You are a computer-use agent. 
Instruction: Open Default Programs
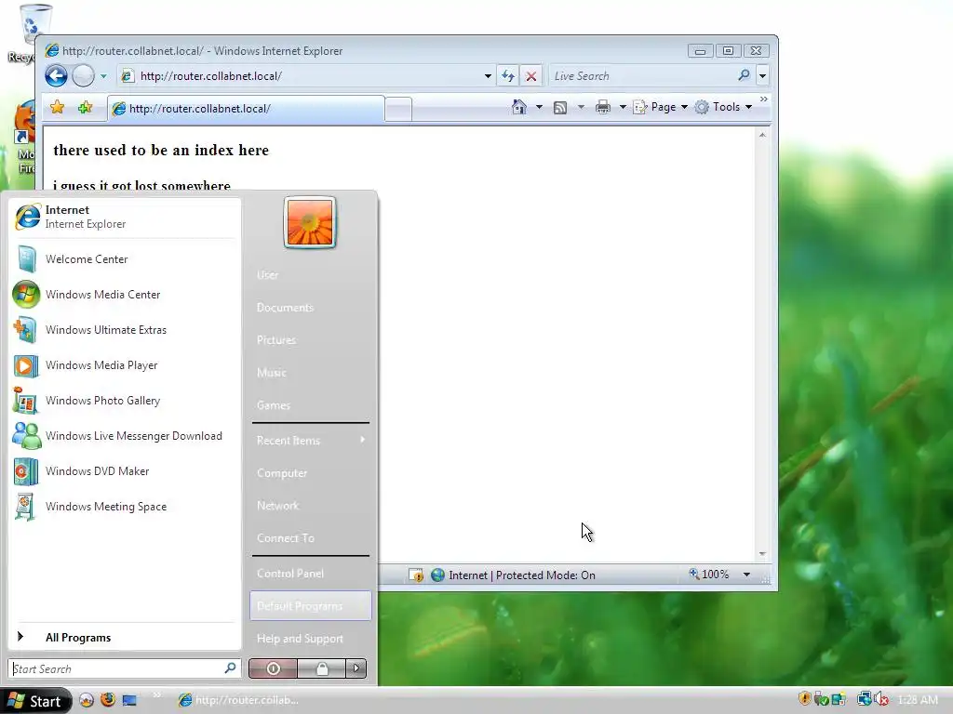point(310,606)
